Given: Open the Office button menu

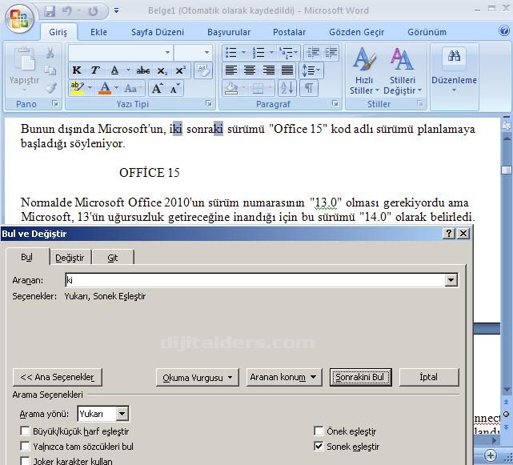Looking at the screenshot, I should pyautogui.click(x=20, y=18).
